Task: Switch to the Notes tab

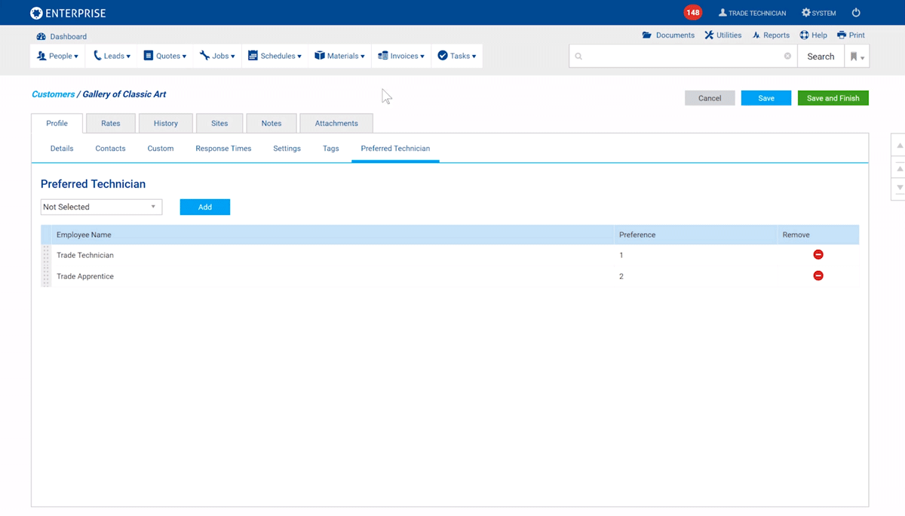Action: coord(271,123)
